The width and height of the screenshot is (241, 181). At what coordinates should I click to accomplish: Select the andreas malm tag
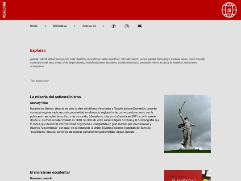click(179, 59)
